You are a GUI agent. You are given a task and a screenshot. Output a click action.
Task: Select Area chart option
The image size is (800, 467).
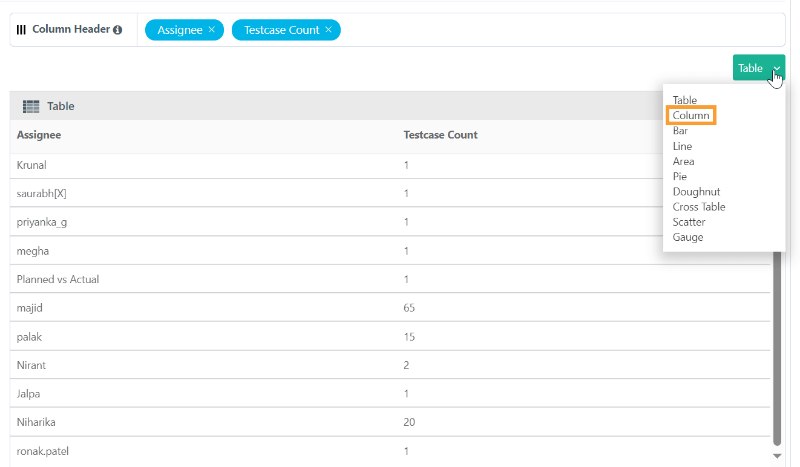click(683, 162)
